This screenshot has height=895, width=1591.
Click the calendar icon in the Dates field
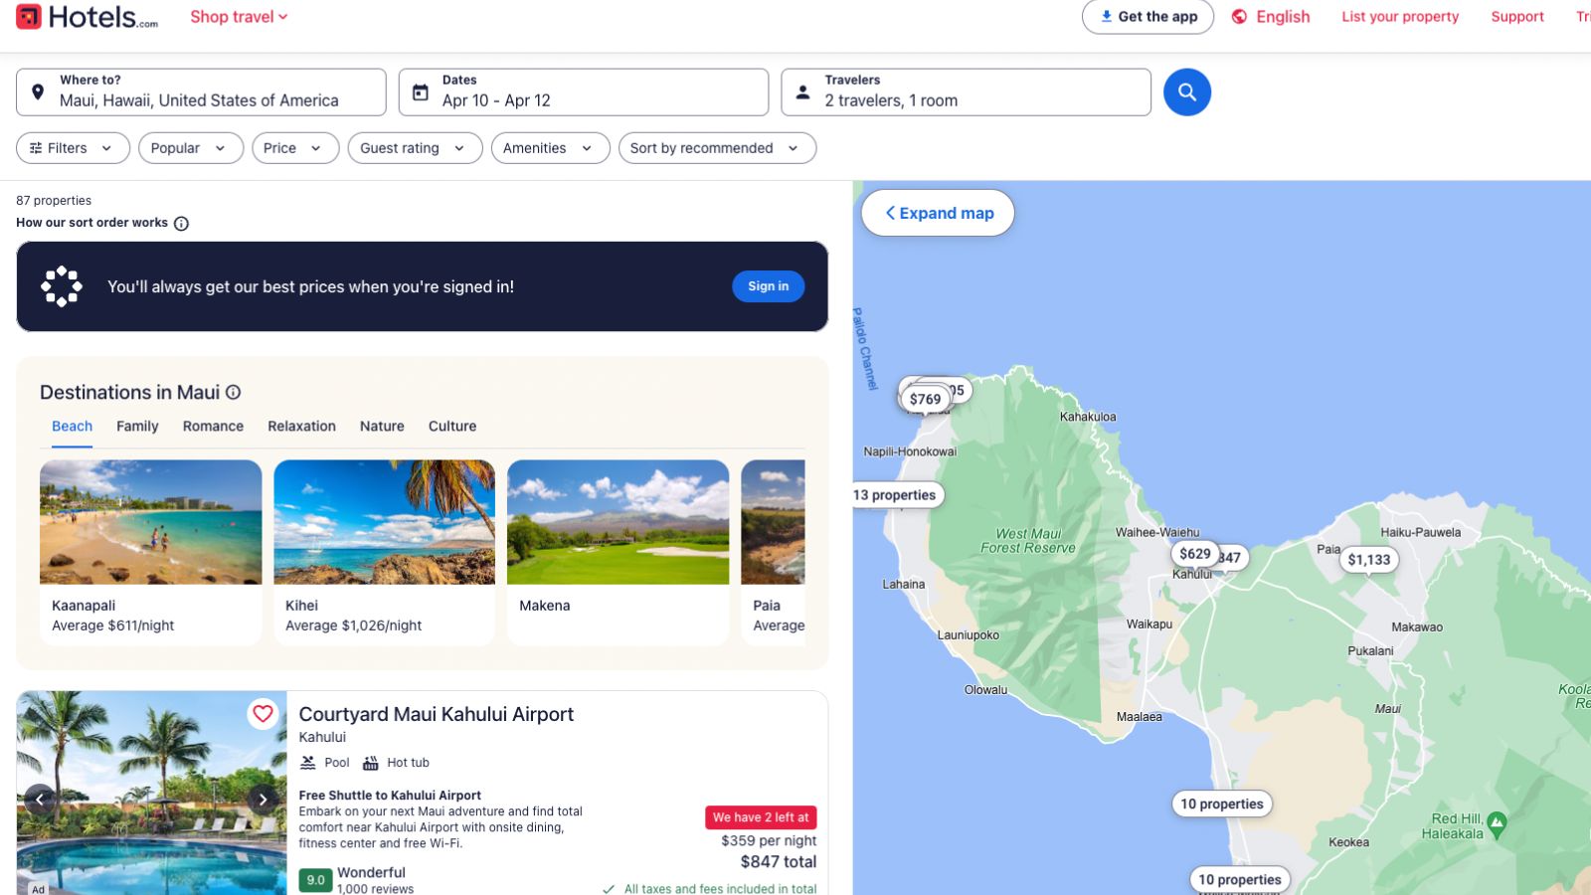pyautogui.click(x=423, y=91)
